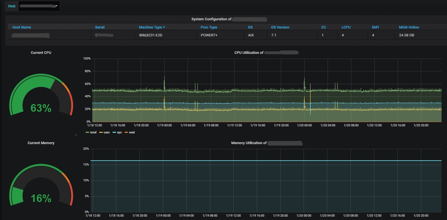Image resolution: width=447 pixels, height=220 pixels.
Task: Sort table by MEM Online column
Action: click(409, 27)
